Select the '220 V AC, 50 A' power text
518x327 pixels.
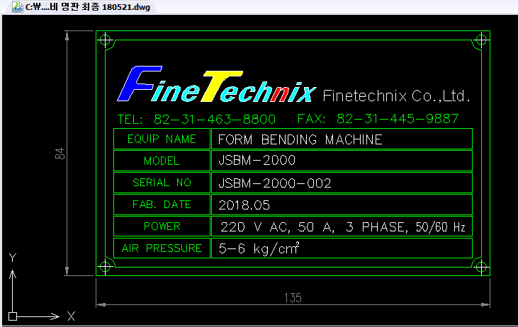[278, 227]
